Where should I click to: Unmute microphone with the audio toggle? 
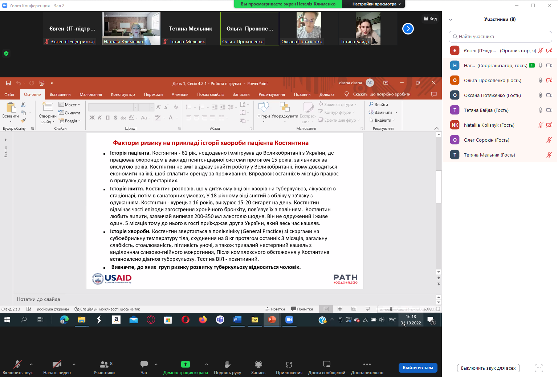17,364
